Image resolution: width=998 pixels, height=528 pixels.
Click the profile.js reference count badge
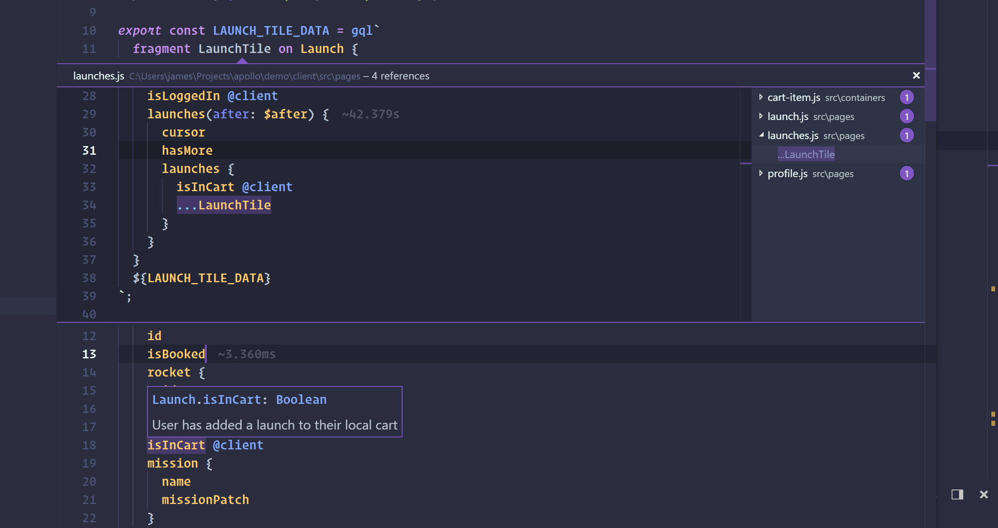tap(906, 173)
